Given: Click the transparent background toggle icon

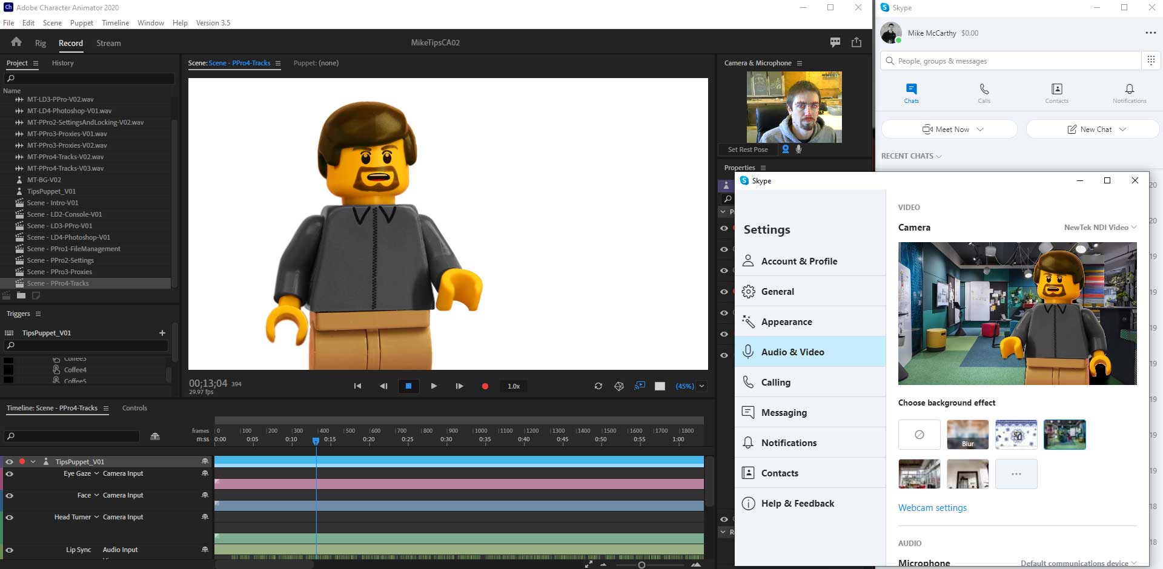Looking at the screenshot, I should coord(660,386).
